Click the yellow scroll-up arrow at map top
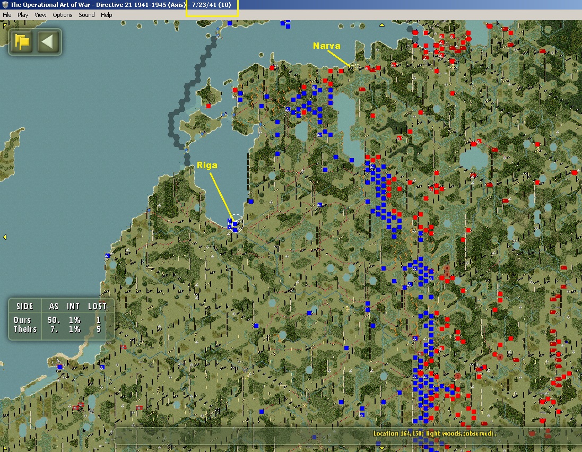This screenshot has height=452, width=582. (381, 24)
